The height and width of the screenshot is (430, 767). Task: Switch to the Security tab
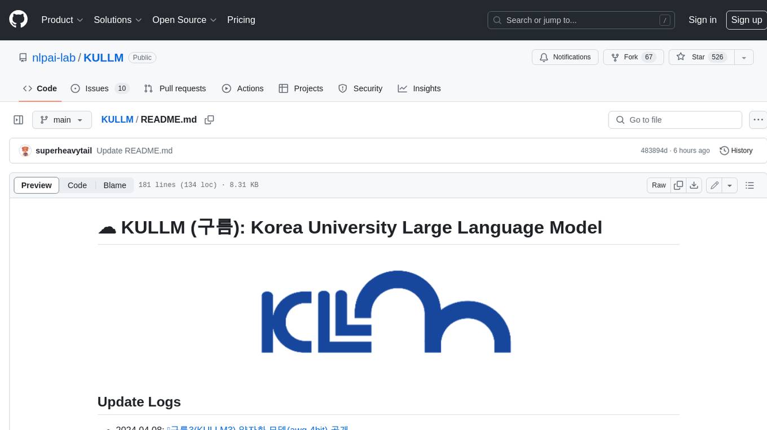point(360,88)
